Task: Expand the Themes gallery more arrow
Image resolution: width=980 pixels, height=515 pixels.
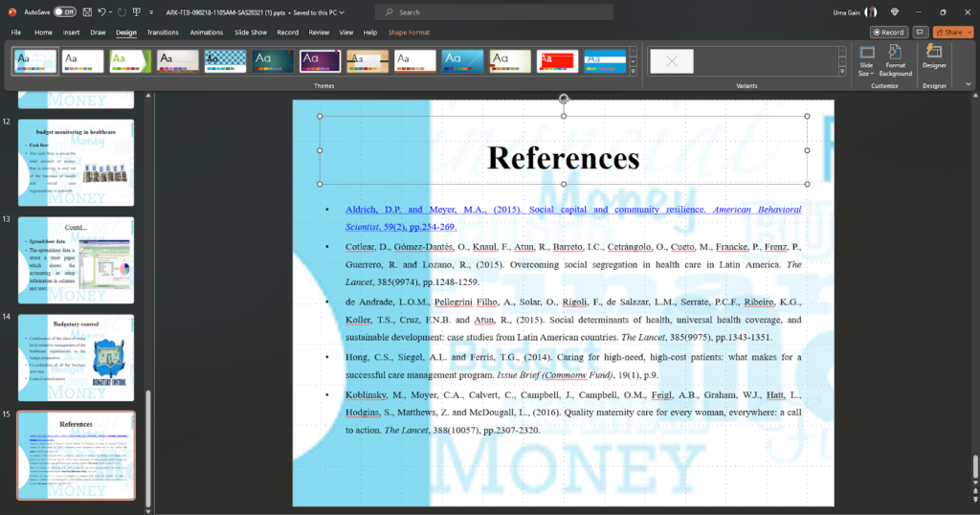Action: 633,71
